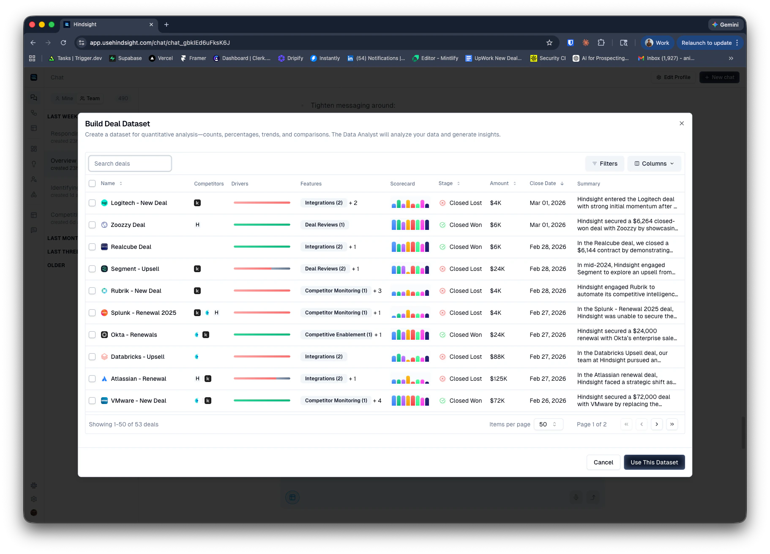Viewport: 770px width, 554px height.
Task: Close the Build Deal Dataset dialog
Action: (x=681, y=123)
